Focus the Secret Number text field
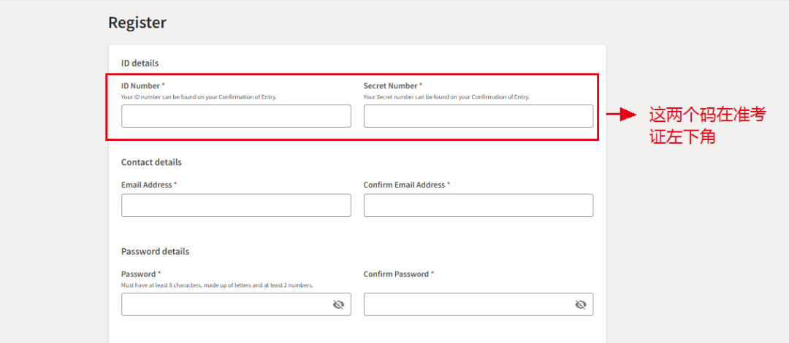The width and height of the screenshot is (789, 343). [x=478, y=116]
